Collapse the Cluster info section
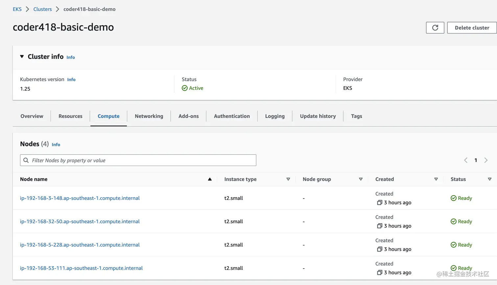Screen dimensions: 497x285 coord(22,57)
